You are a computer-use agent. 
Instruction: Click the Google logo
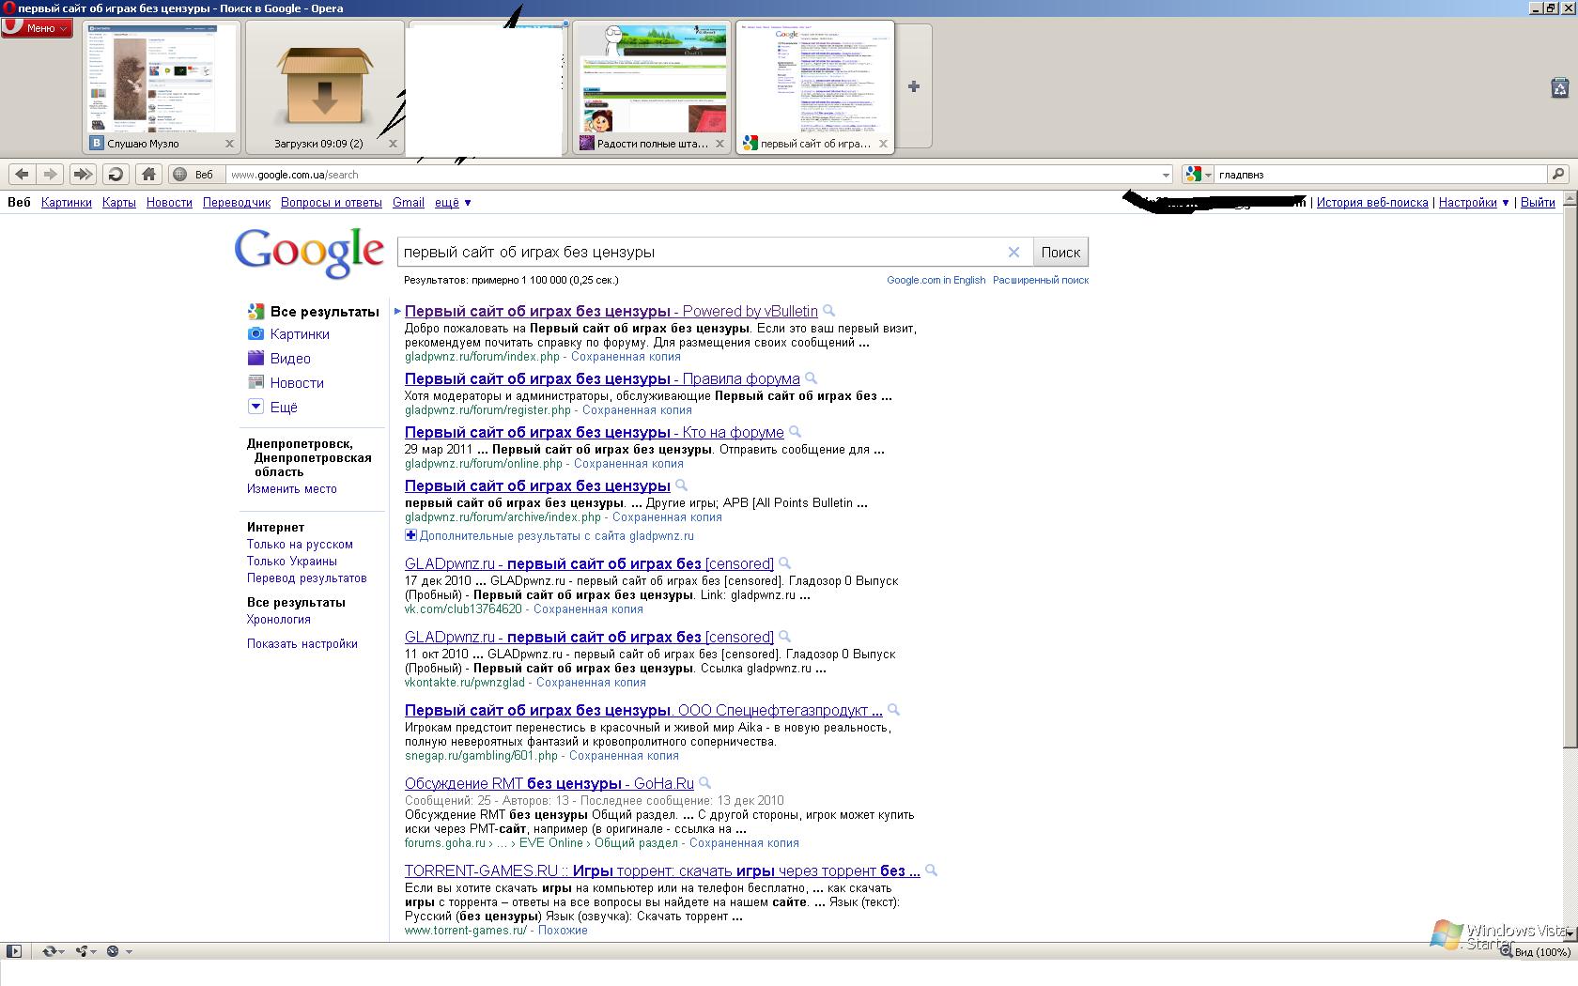pos(309,252)
